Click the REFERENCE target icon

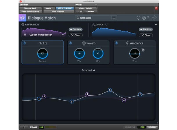23,25
